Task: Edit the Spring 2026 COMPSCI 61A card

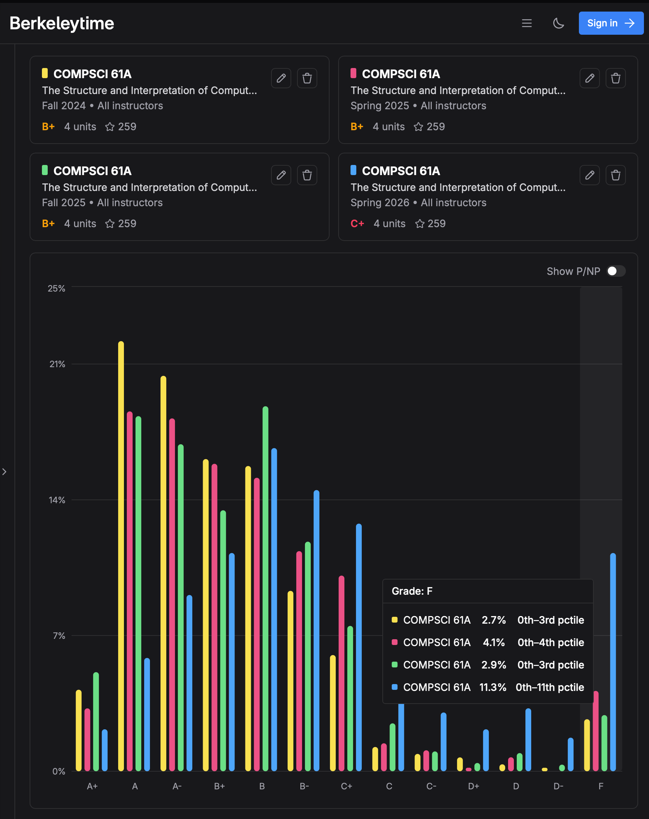Action: (x=589, y=175)
